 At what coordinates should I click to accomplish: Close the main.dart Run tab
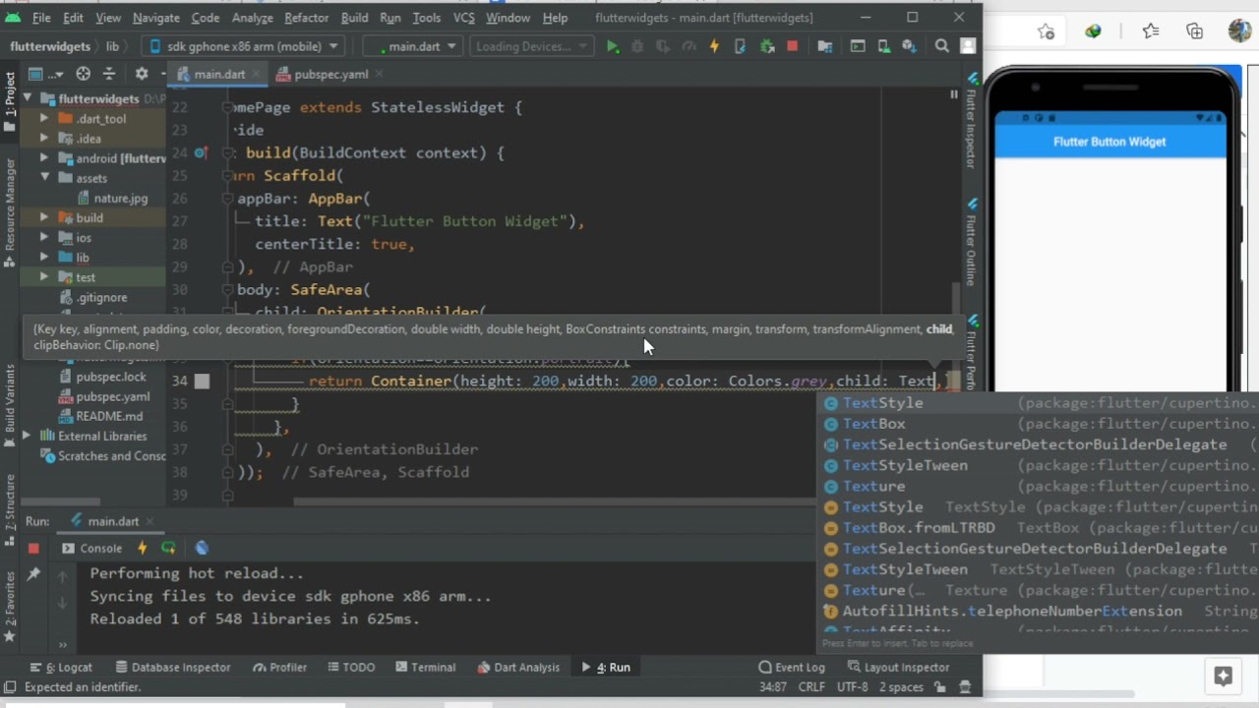(150, 522)
